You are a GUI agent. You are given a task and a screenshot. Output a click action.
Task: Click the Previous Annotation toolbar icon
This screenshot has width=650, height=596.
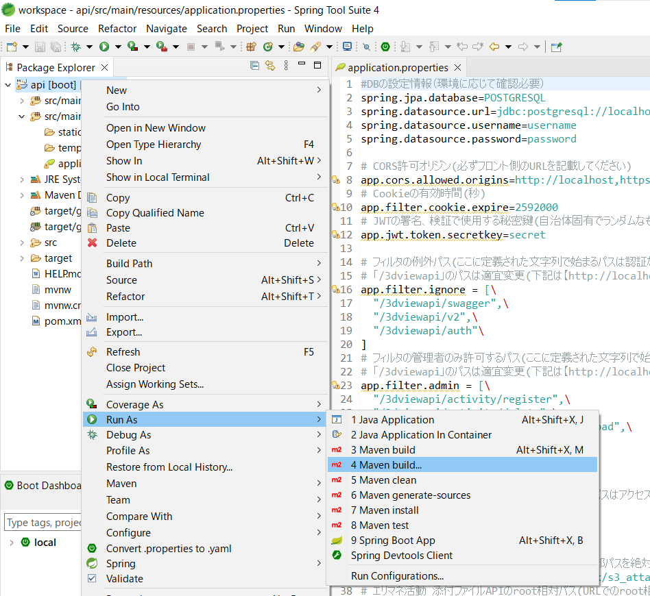[434, 47]
